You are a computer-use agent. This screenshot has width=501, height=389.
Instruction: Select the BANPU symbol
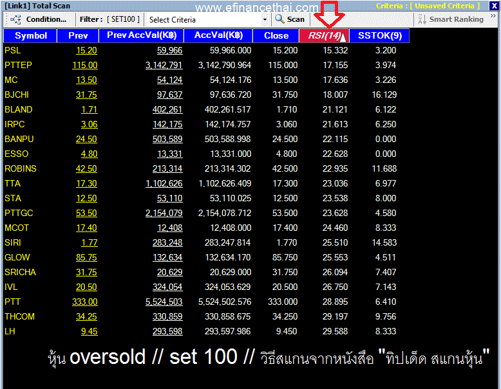coord(19,139)
